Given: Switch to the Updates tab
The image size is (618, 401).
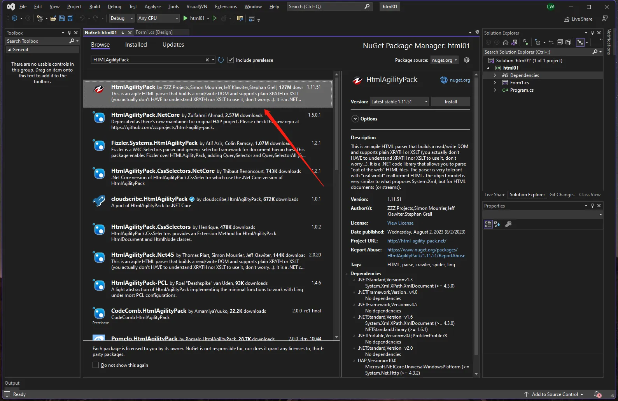Looking at the screenshot, I should (x=173, y=45).
